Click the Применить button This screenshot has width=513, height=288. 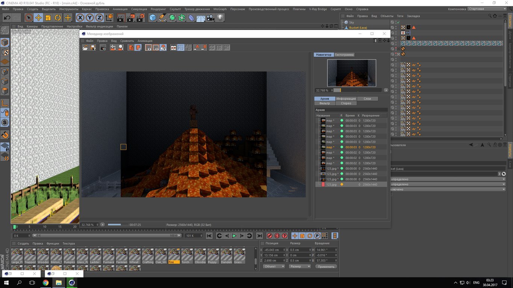point(325,267)
